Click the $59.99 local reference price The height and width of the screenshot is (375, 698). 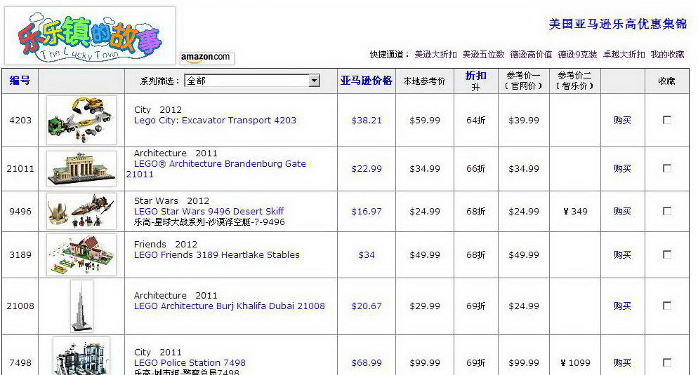click(425, 120)
